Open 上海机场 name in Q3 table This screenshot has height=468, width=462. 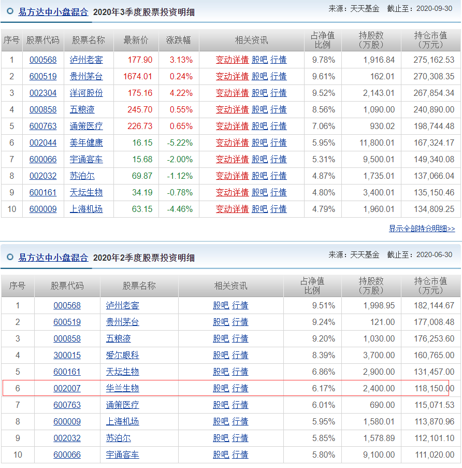pyautogui.click(x=86, y=209)
